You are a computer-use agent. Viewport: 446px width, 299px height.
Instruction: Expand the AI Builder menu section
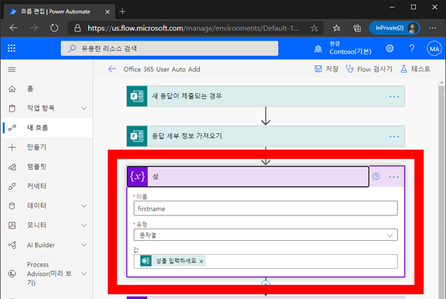coord(84,245)
